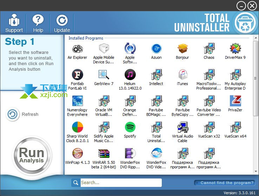Viewport: 259px width, 196px height.
Task: Select Fontlab FontLab VI icon
Action: (77, 75)
